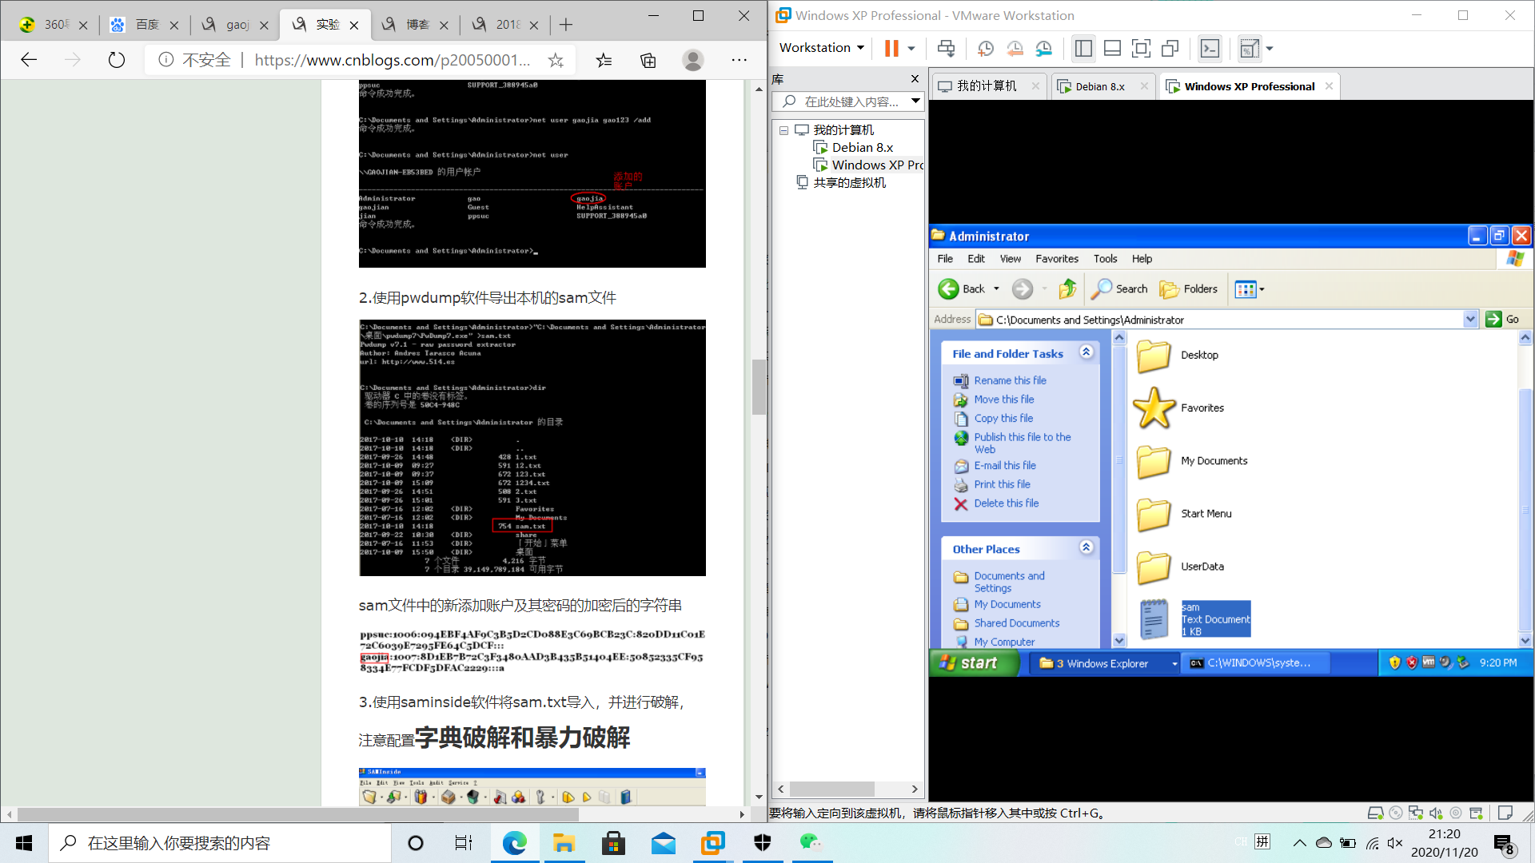
Task: Open the Workstation dropdown menu
Action: click(x=822, y=48)
